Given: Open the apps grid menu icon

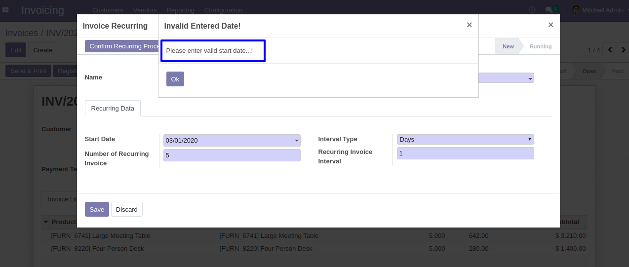Looking at the screenshot, I should (5, 10).
